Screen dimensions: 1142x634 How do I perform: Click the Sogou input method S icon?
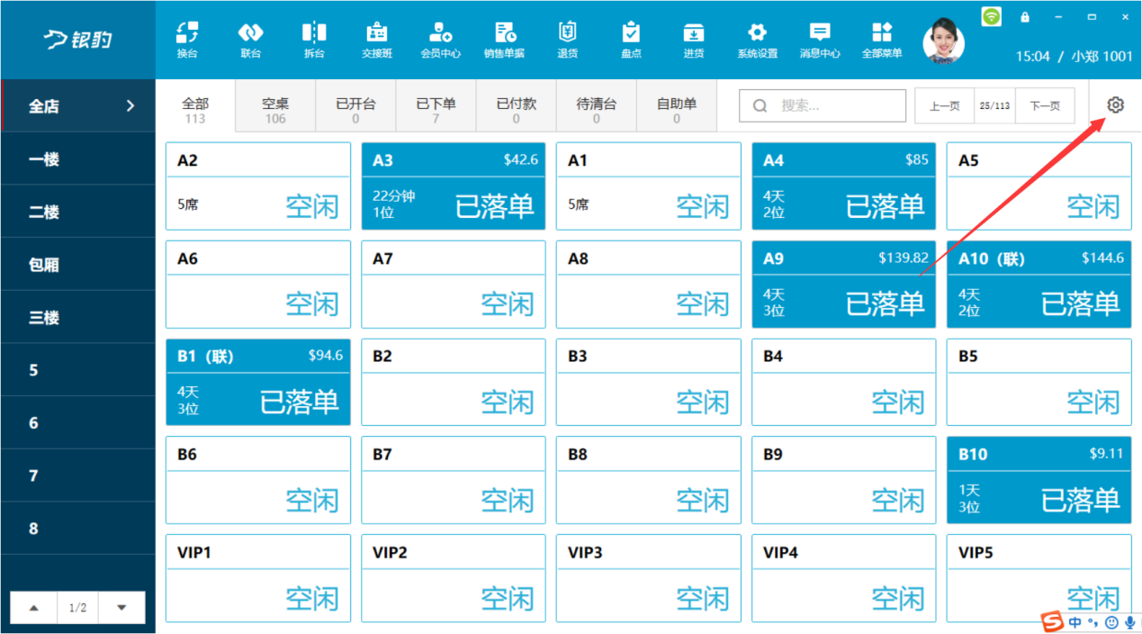click(x=1053, y=621)
